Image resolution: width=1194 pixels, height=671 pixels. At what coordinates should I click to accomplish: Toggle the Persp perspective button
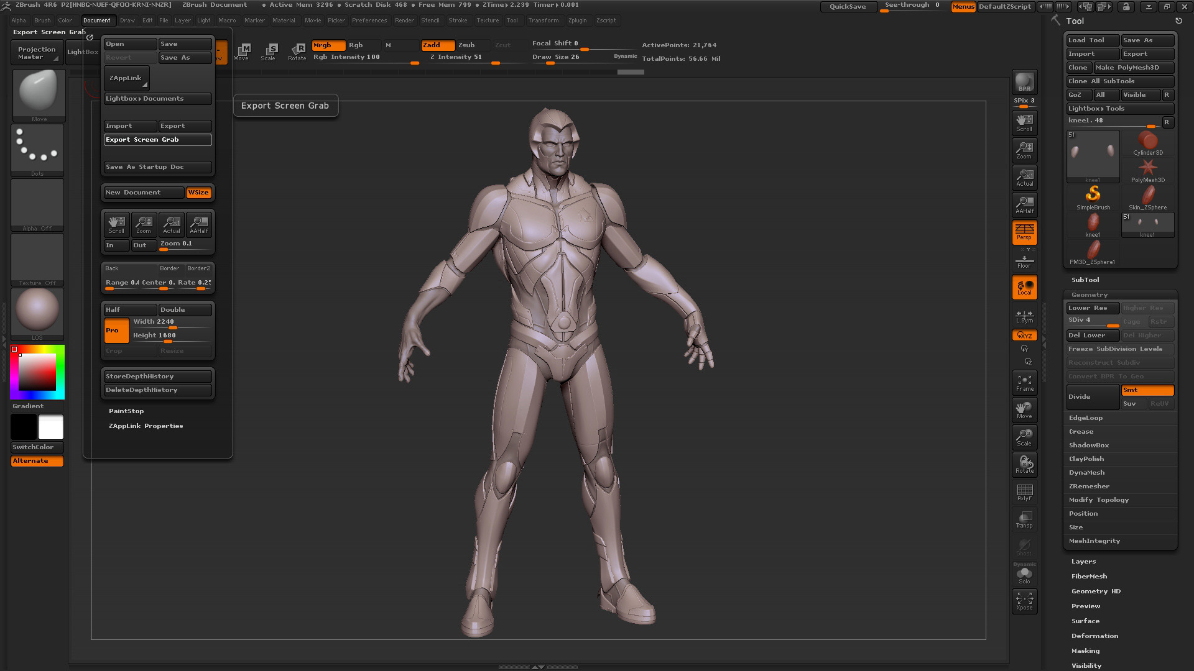pyautogui.click(x=1024, y=232)
